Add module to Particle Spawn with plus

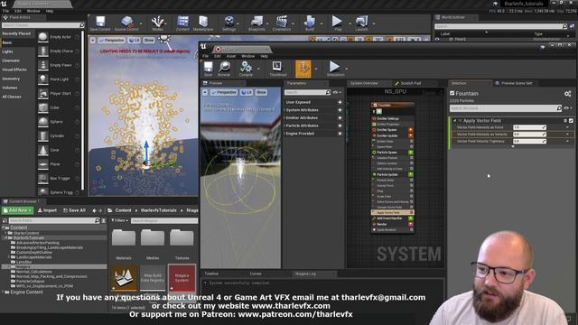(411, 153)
